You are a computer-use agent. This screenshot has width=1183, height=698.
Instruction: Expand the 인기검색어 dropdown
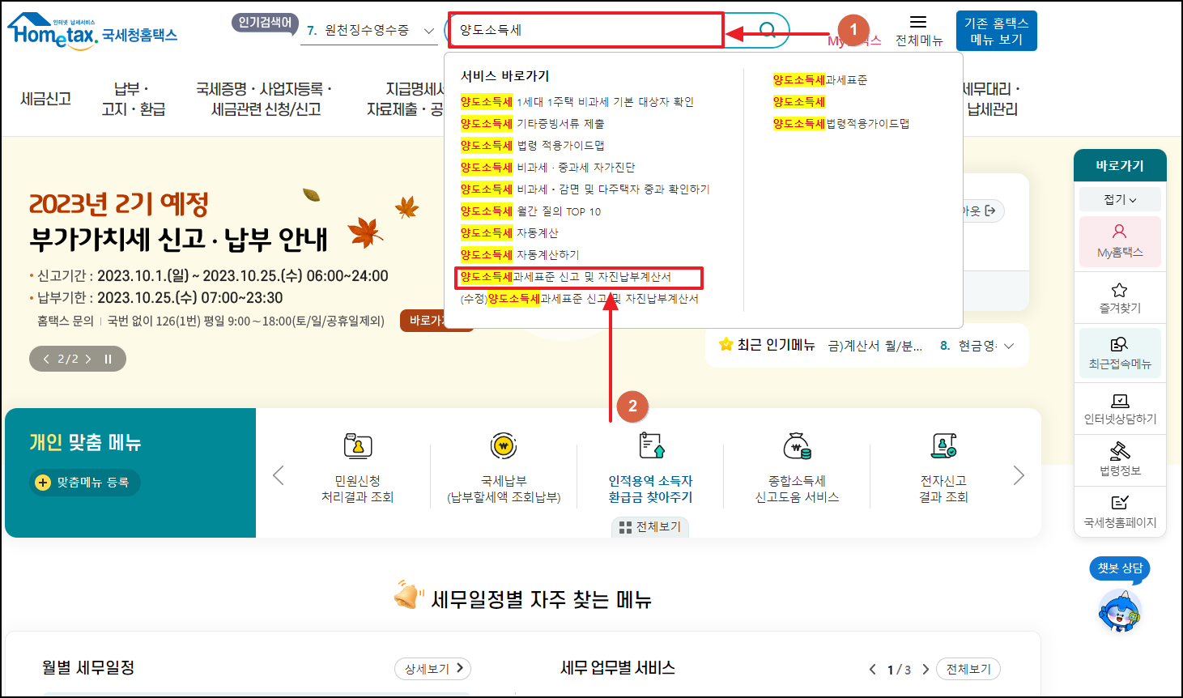click(x=429, y=31)
